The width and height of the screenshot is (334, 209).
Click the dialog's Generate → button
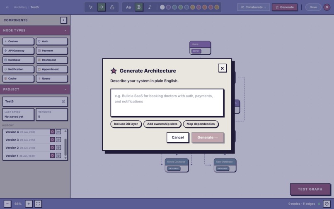click(208, 138)
